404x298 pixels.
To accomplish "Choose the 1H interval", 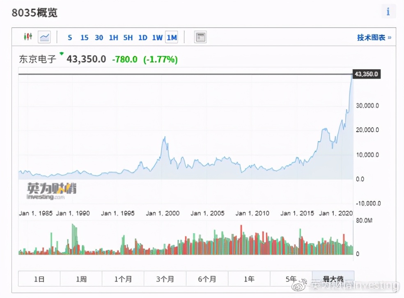I will (x=113, y=38).
